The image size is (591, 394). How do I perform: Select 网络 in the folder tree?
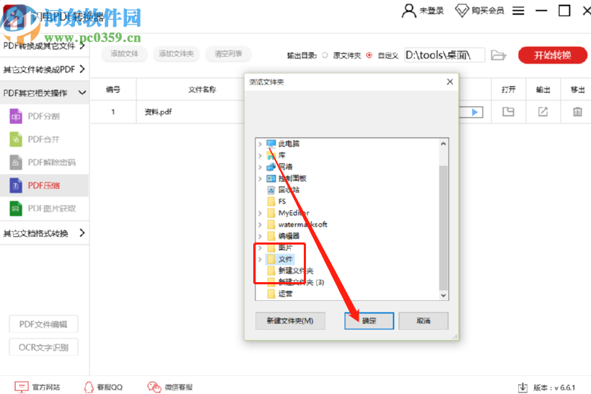(285, 167)
